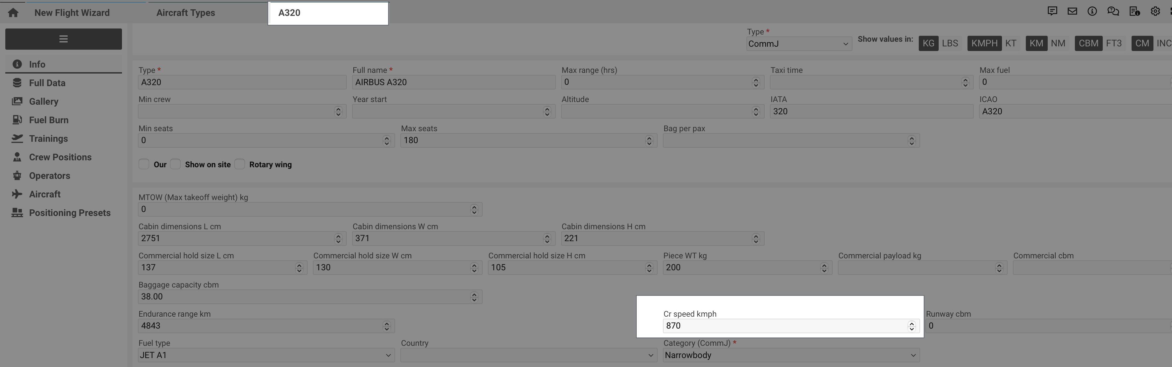Open the info circle icon in the top bar
The width and height of the screenshot is (1172, 367).
tap(1092, 11)
